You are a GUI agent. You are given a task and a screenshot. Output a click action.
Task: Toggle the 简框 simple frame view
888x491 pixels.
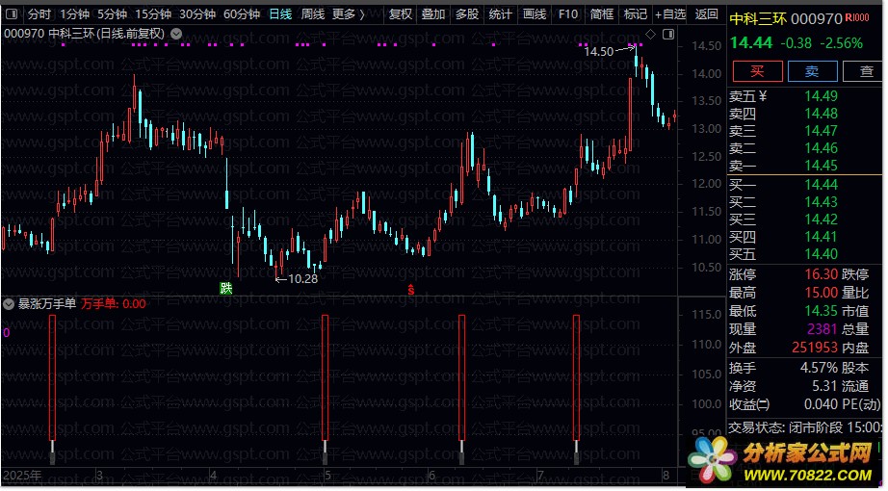coord(601,13)
